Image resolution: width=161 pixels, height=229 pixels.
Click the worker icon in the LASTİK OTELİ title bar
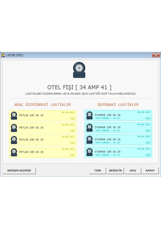tap(3, 55)
